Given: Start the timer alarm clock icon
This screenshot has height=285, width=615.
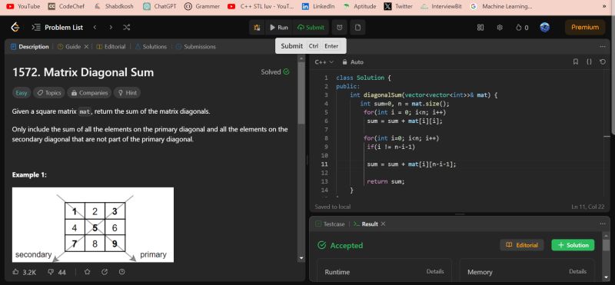Looking at the screenshot, I should tap(340, 28).
